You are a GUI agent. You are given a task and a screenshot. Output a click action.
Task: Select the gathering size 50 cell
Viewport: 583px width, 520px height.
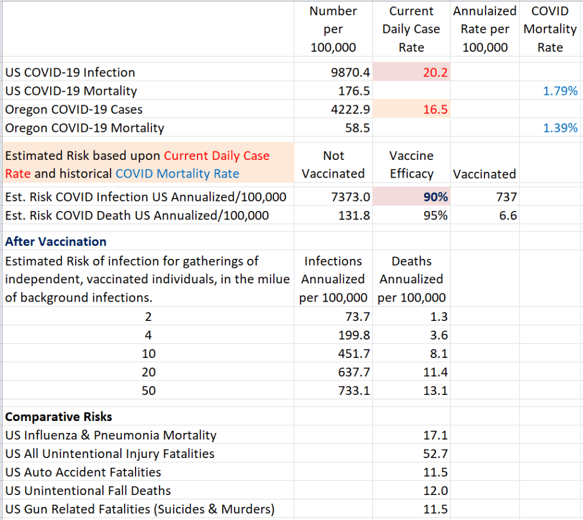click(149, 391)
